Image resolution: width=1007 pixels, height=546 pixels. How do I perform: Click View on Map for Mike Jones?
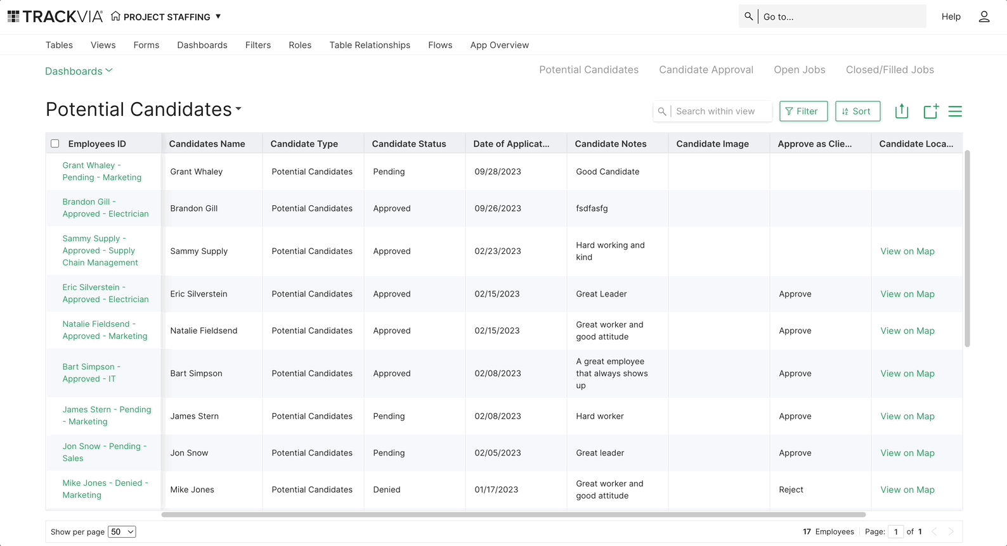pos(907,490)
